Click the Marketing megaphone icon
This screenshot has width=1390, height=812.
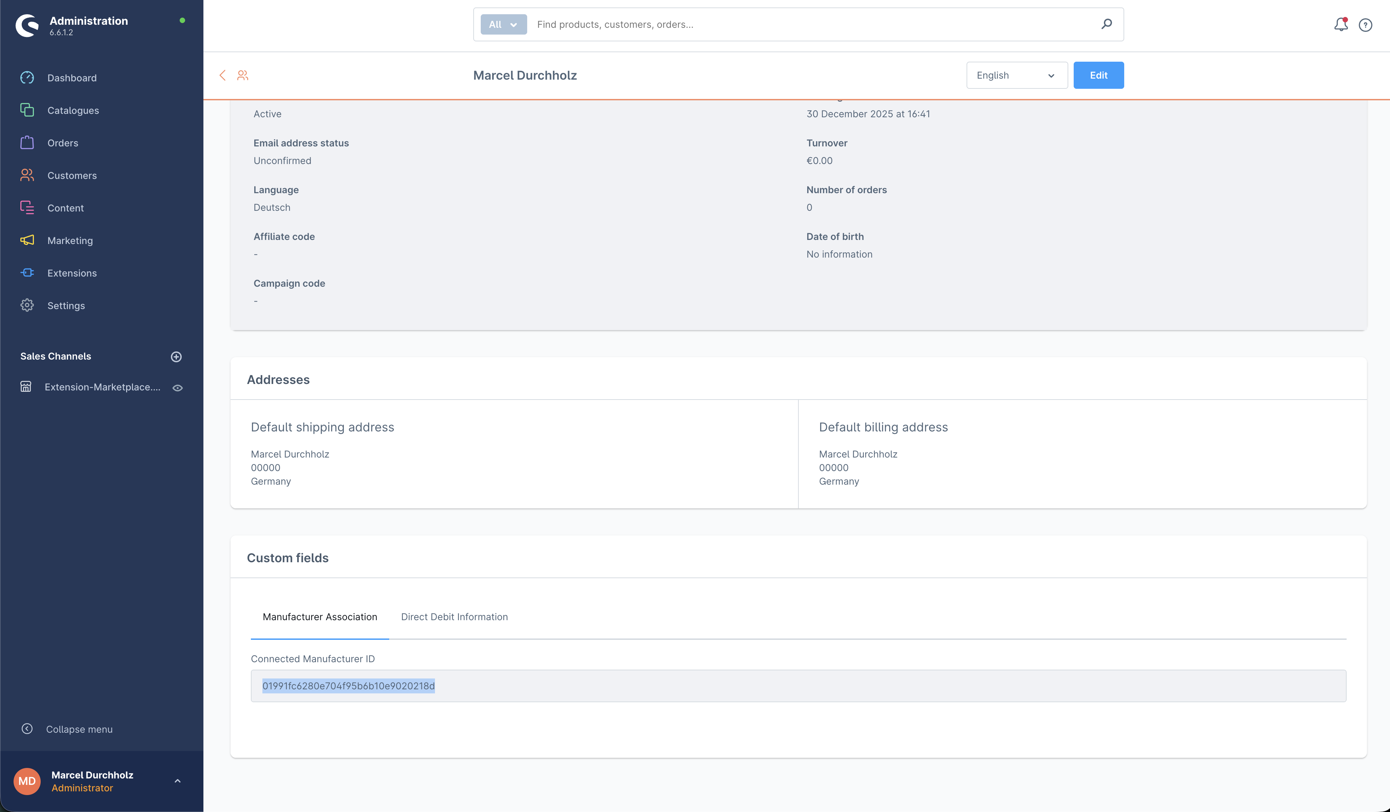point(27,240)
